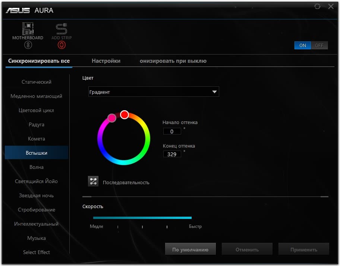Click the Последовательность label
Viewport: 340px width, 266px height.
coord(126,183)
